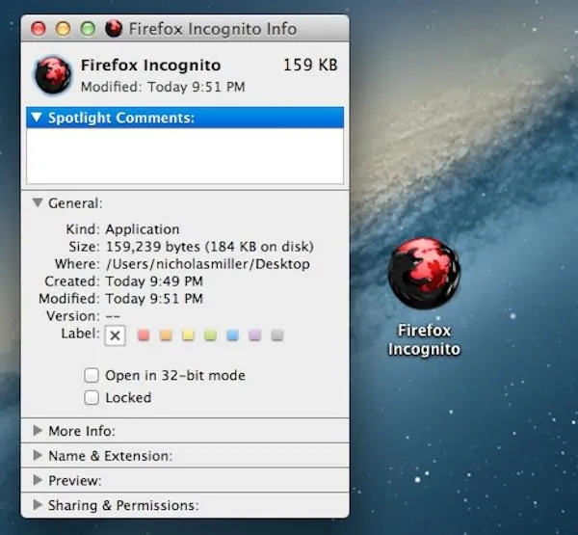Expand the Sharing & Permissions section

point(38,505)
